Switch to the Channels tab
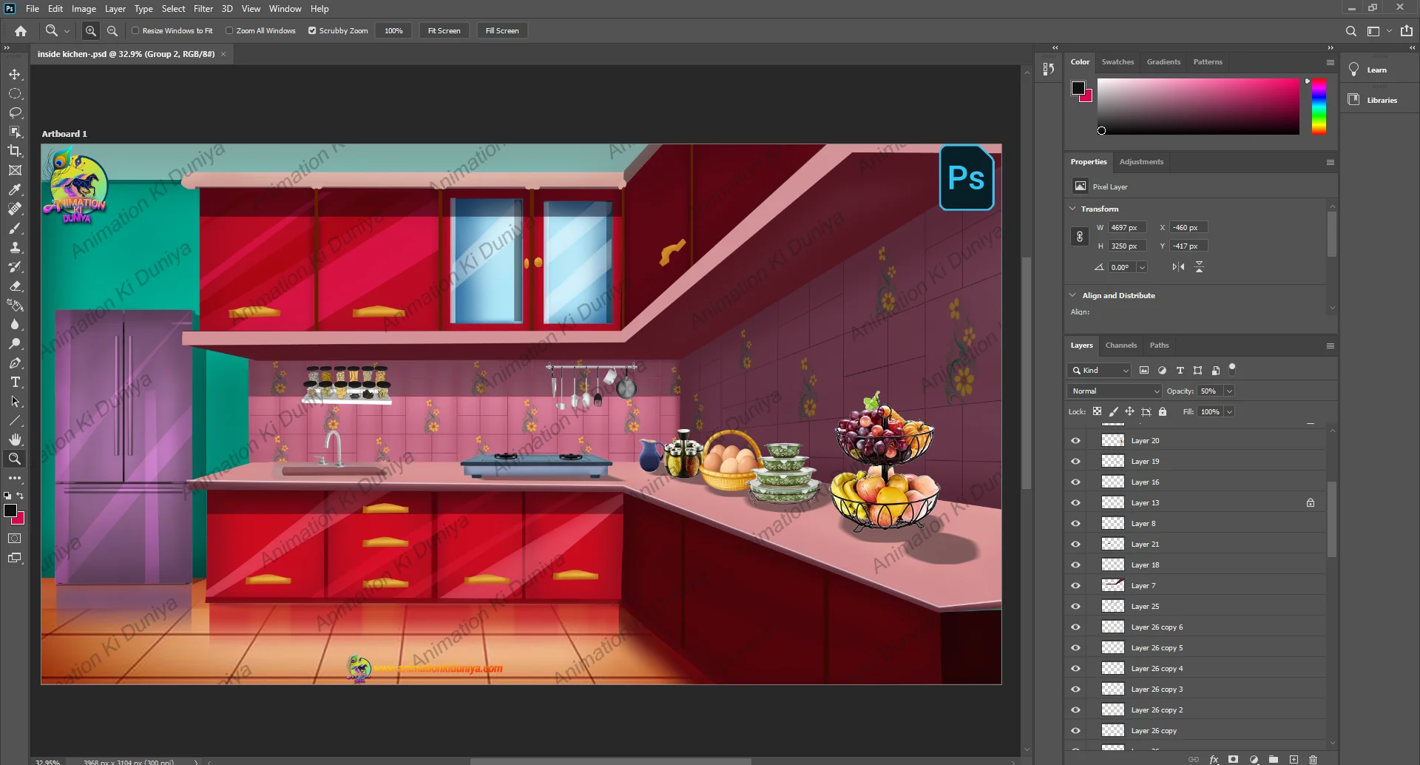1420x765 pixels. click(x=1120, y=346)
